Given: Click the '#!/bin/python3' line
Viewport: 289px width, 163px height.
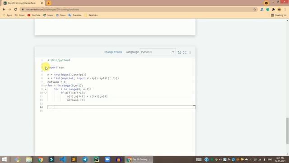Looking at the screenshot, I should click(59, 60).
